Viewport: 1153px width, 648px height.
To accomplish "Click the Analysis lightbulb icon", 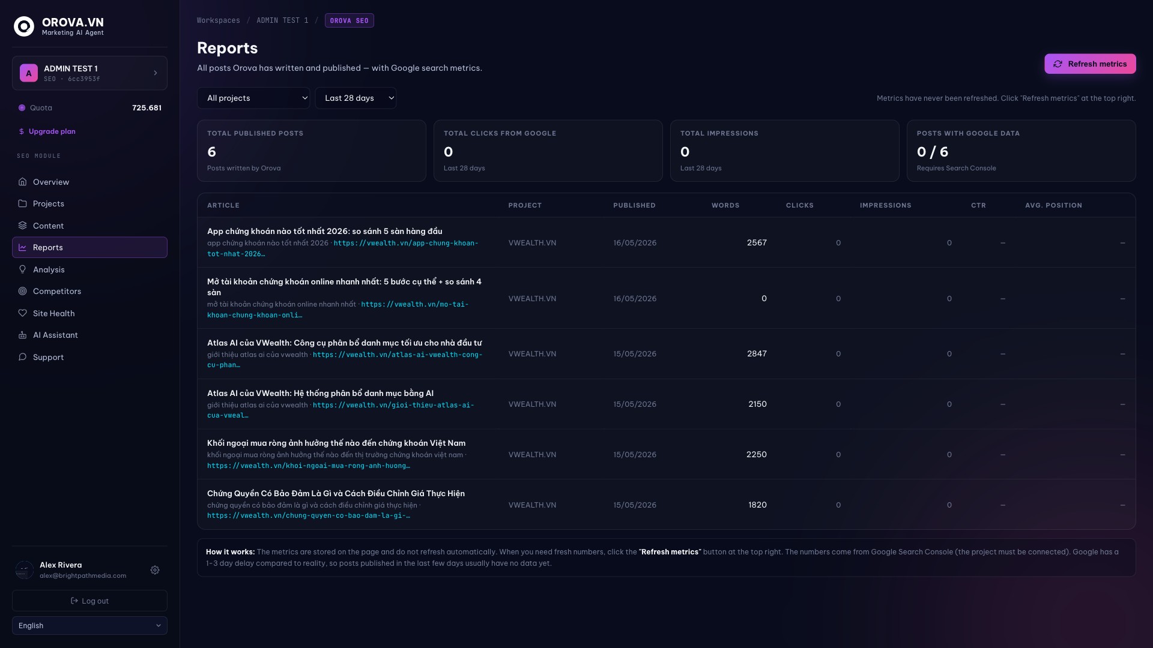I will point(22,269).
